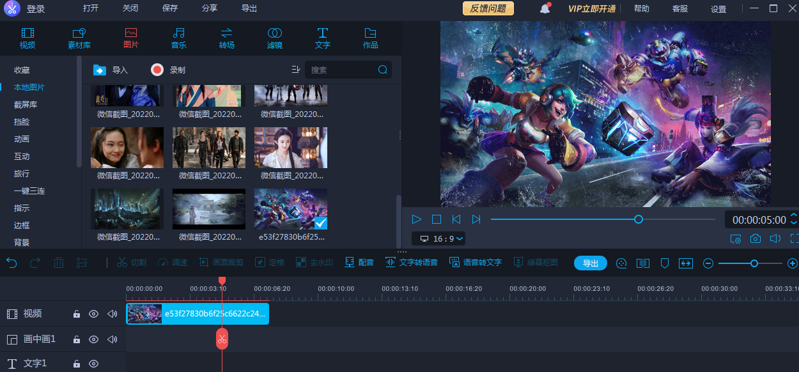Click the 反馈问题 feedback button
This screenshot has height=372, width=799.
click(x=488, y=8)
